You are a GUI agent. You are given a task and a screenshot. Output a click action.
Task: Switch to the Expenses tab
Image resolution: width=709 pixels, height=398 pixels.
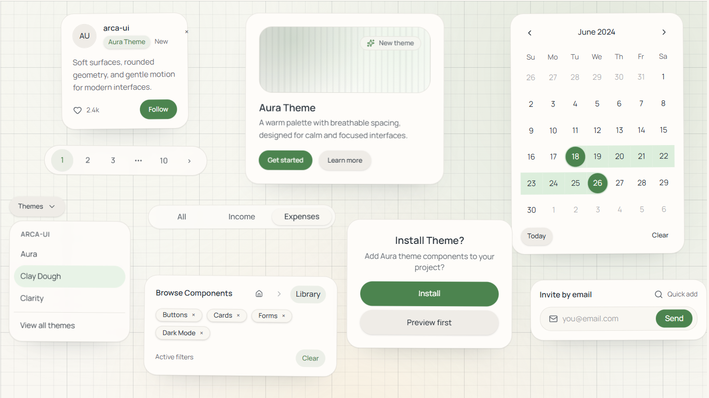302,216
